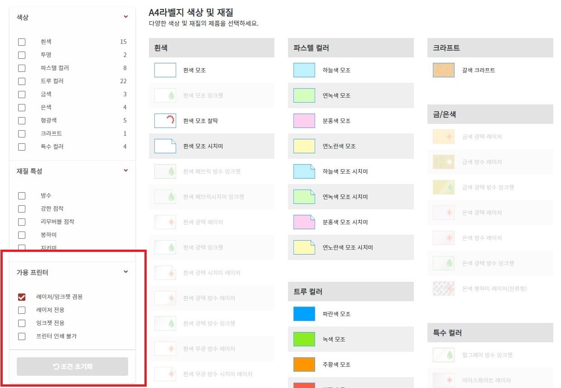Viewport: 561px width, 388px height.
Task: Click the 흰색 모조 찰딱 label icon
Action: pos(165,121)
